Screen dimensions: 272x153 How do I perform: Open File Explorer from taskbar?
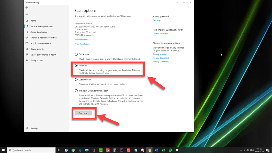(x=87, y=150)
